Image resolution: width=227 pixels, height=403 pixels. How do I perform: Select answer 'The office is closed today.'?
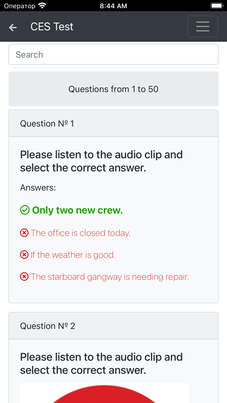[80, 233]
